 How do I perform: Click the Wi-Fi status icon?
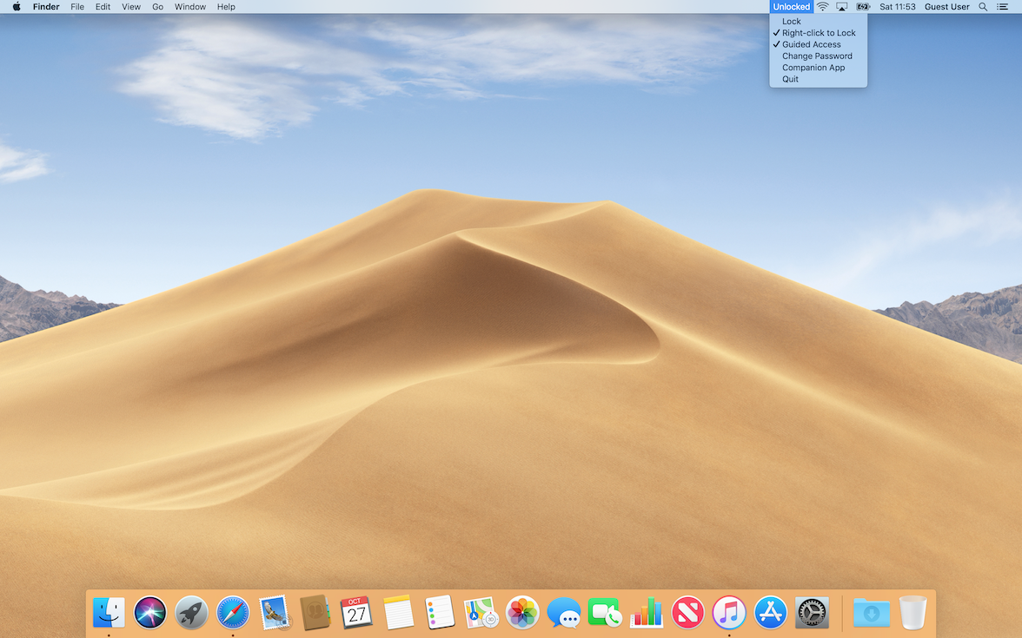click(x=821, y=6)
